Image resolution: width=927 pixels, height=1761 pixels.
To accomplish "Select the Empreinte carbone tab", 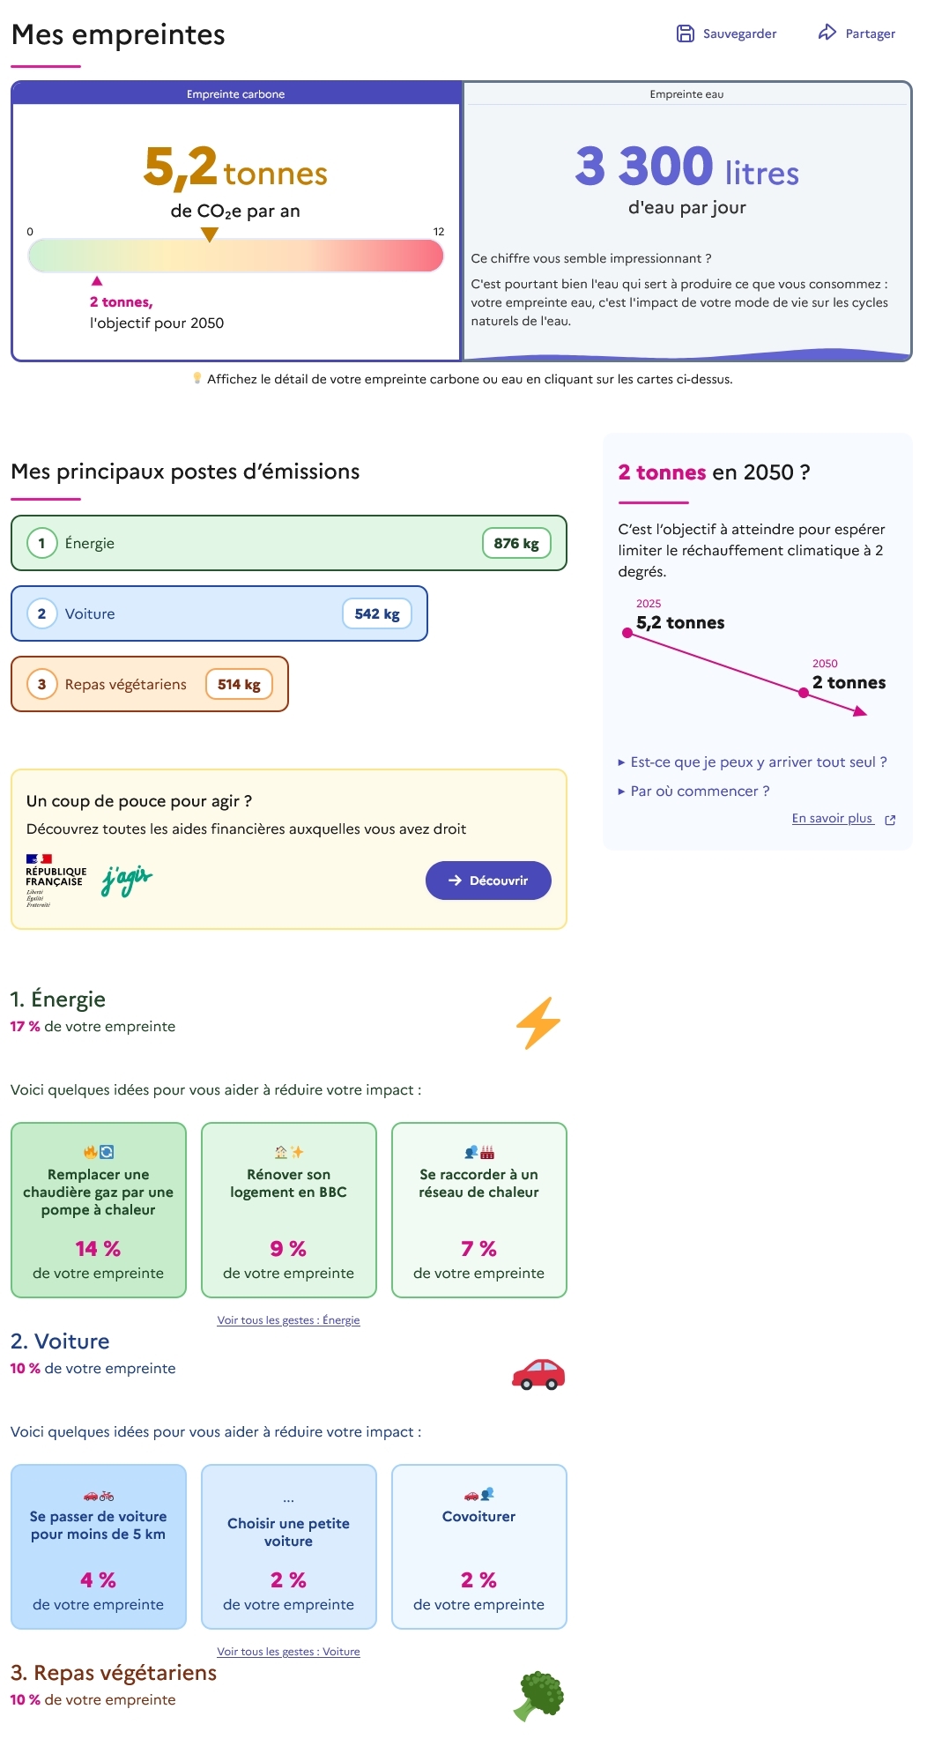I will (235, 94).
